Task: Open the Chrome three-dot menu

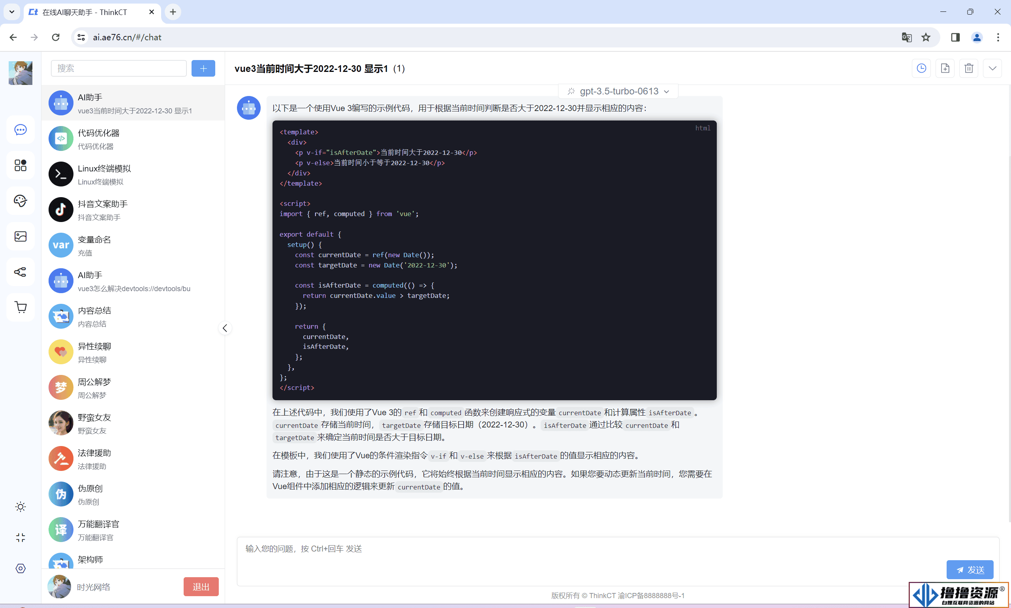Action: point(998,37)
